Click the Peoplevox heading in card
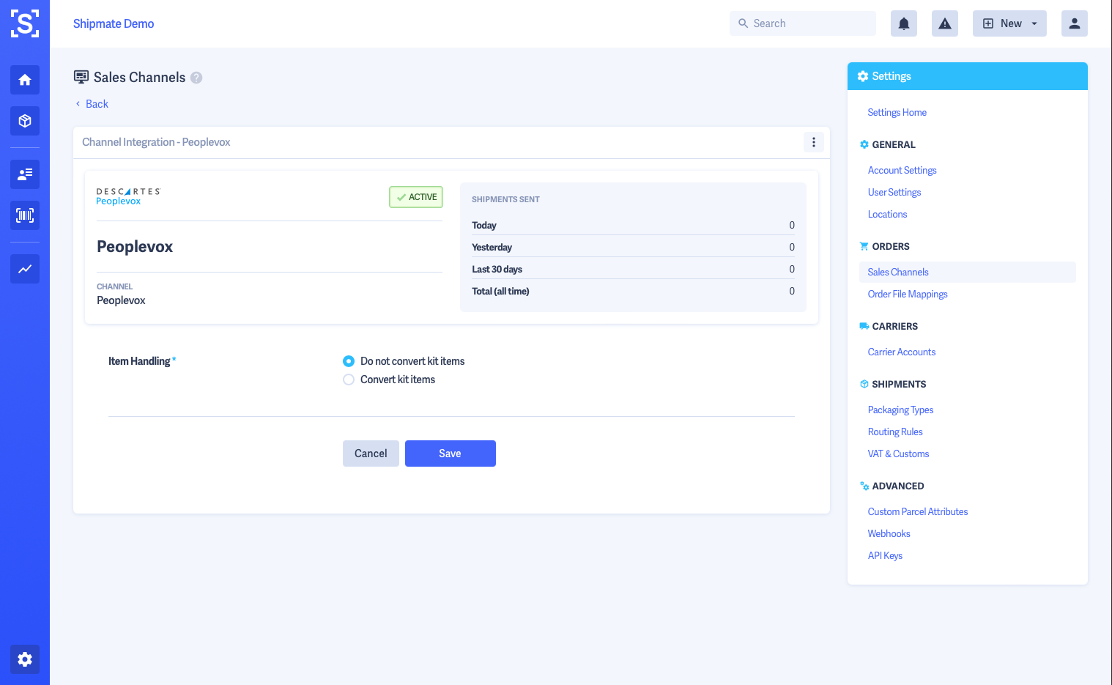Image resolution: width=1112 pixels, height=685 pixels. click(x=135, y=247)
